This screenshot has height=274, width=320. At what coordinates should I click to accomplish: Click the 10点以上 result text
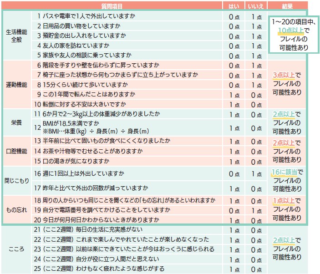click(x=290, y=30)
